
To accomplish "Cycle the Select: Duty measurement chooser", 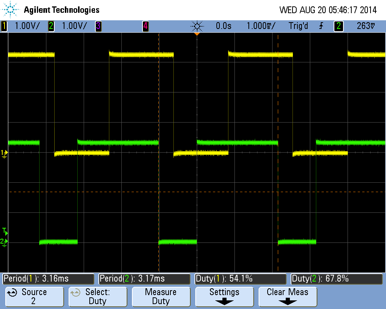I will [98, 297].
